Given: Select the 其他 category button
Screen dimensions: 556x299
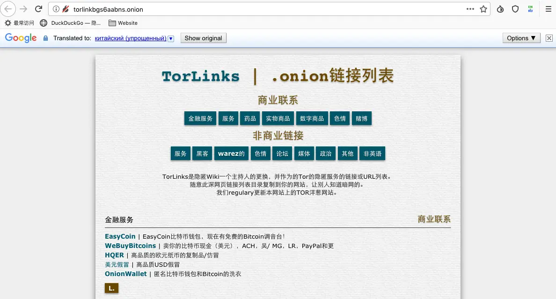Looking at the screenshot, I should pos(347,153).
